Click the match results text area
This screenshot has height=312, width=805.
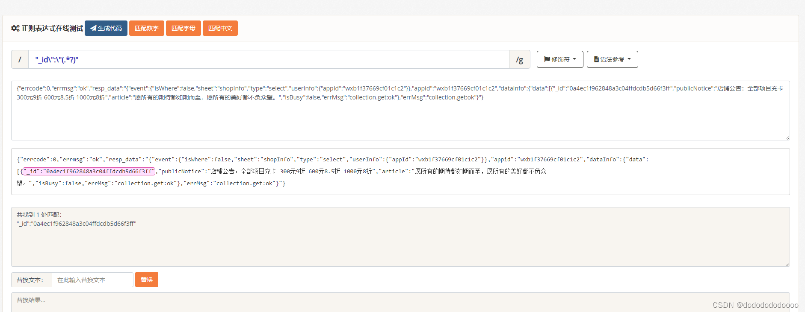tap(400, 237)
